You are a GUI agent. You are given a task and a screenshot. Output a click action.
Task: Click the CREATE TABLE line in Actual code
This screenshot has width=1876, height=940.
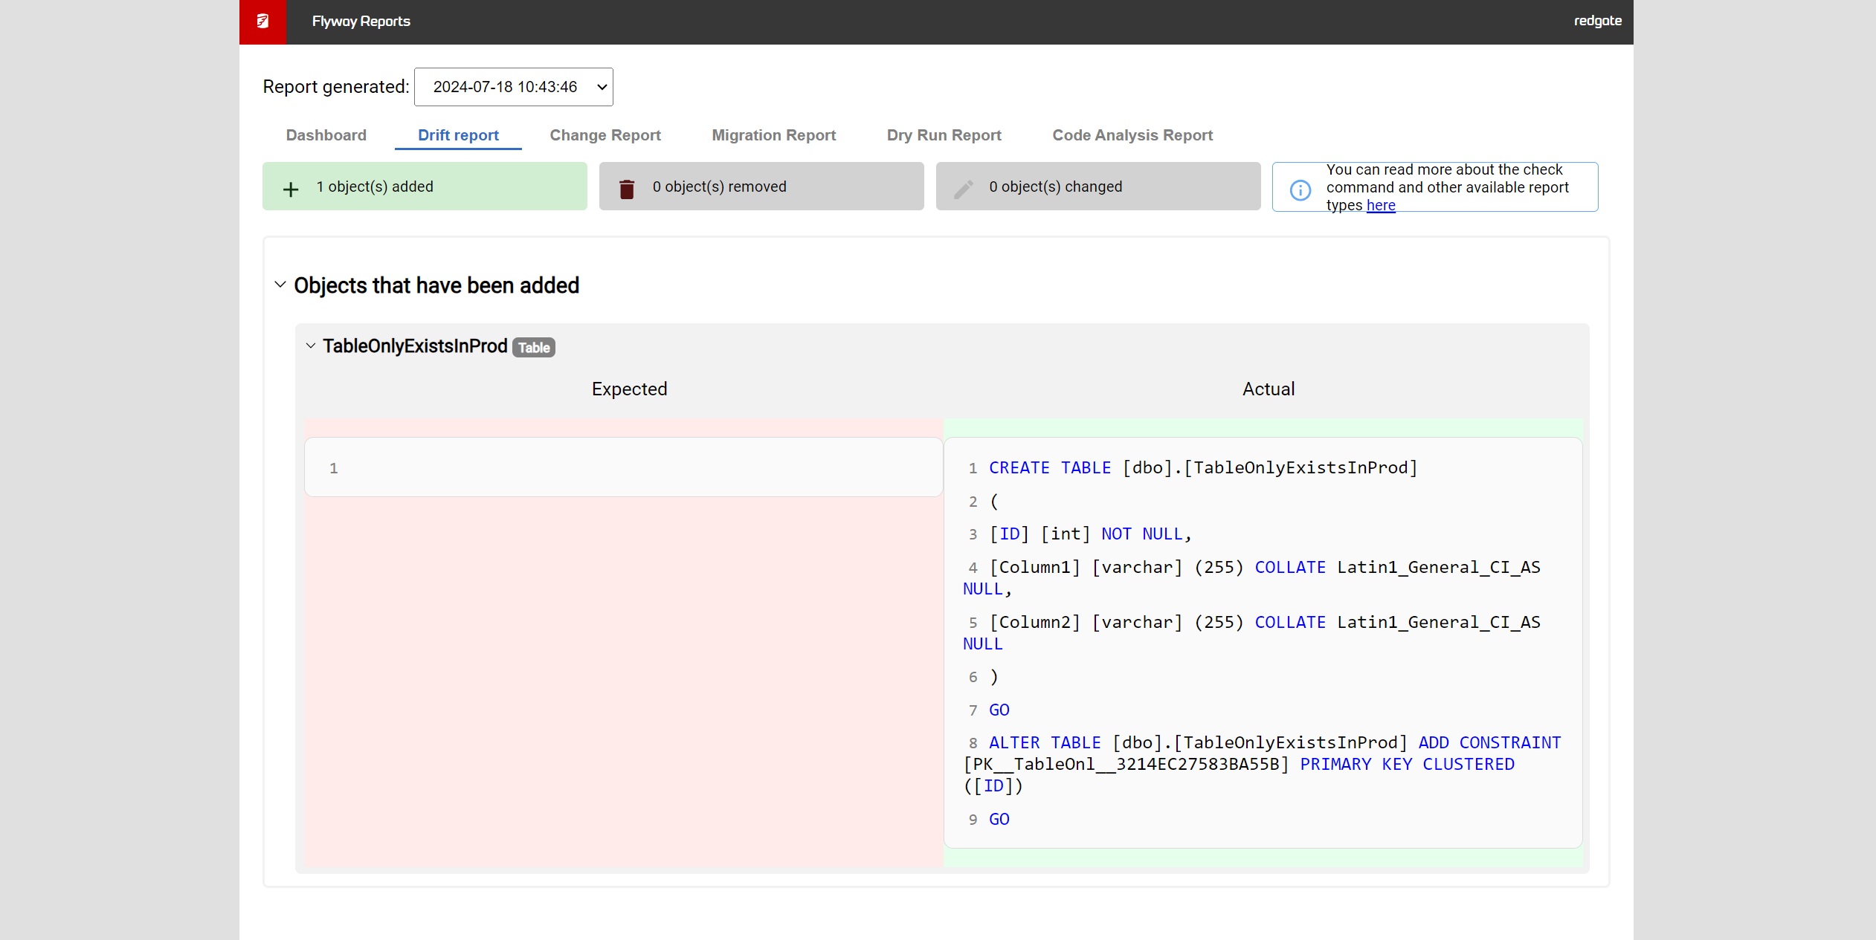tap(1202, 468)
